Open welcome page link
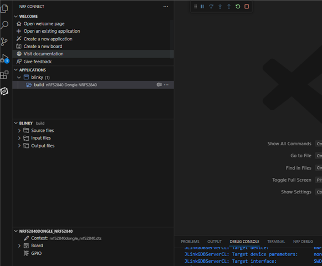 point(44,24)
